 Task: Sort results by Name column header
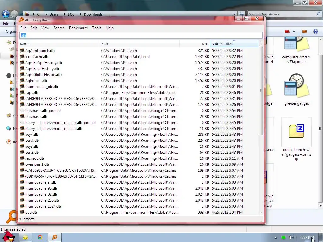(x=59, y=44)
